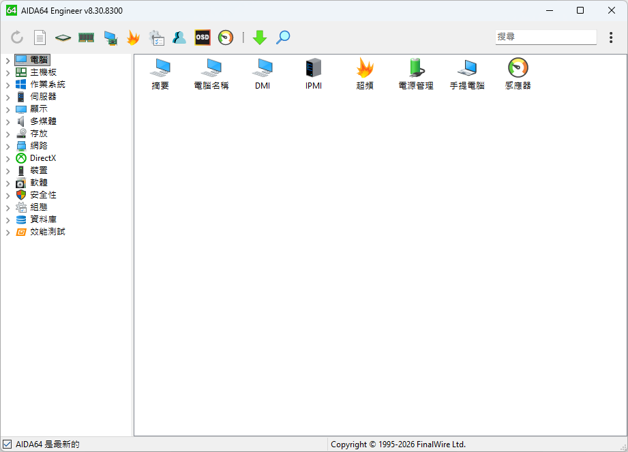Screen dimensions: 628x452
Task: Expand the 作業系統 tree node arrow
Action: pos(8,85)
